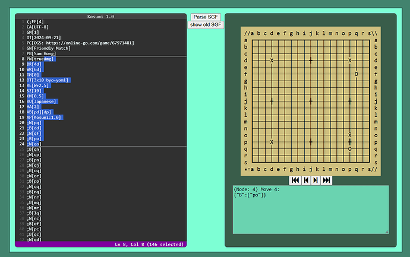Image resolution: width=410 pixels, height=257 pixels.
Task: Click the white stone at pq
Action: click(349, 148)
